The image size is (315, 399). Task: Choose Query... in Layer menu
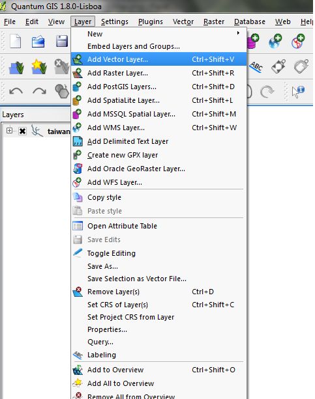[x=158, y=342]
